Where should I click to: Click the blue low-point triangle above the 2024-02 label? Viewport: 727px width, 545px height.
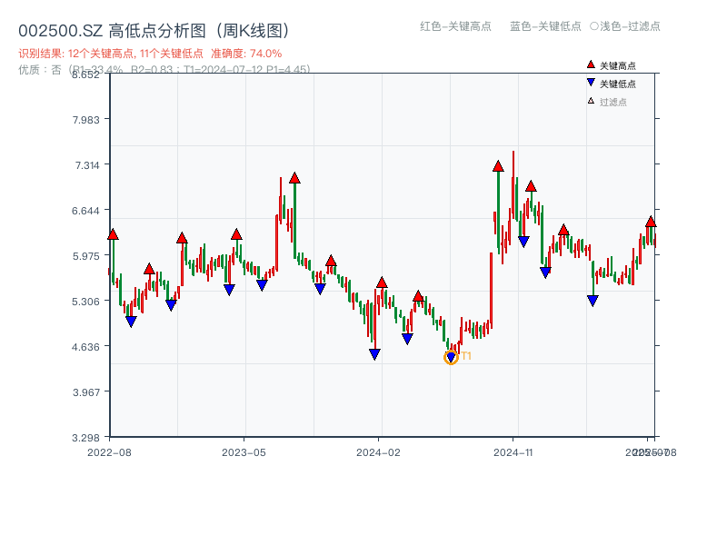tap(374, 354)
